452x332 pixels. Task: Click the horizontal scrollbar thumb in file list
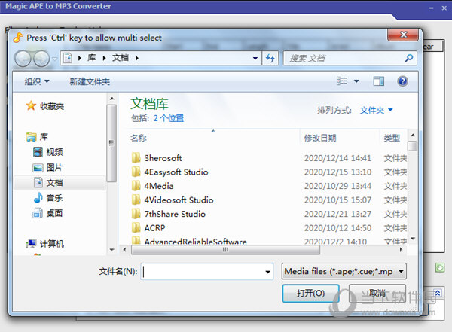coord(225,250)
